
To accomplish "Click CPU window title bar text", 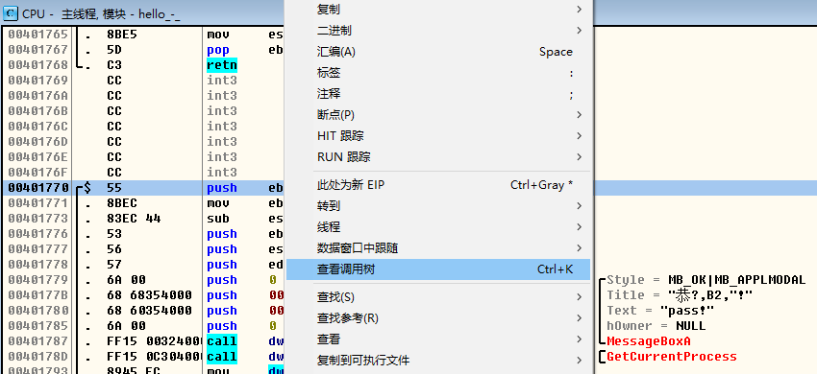I will pos(101,14).
